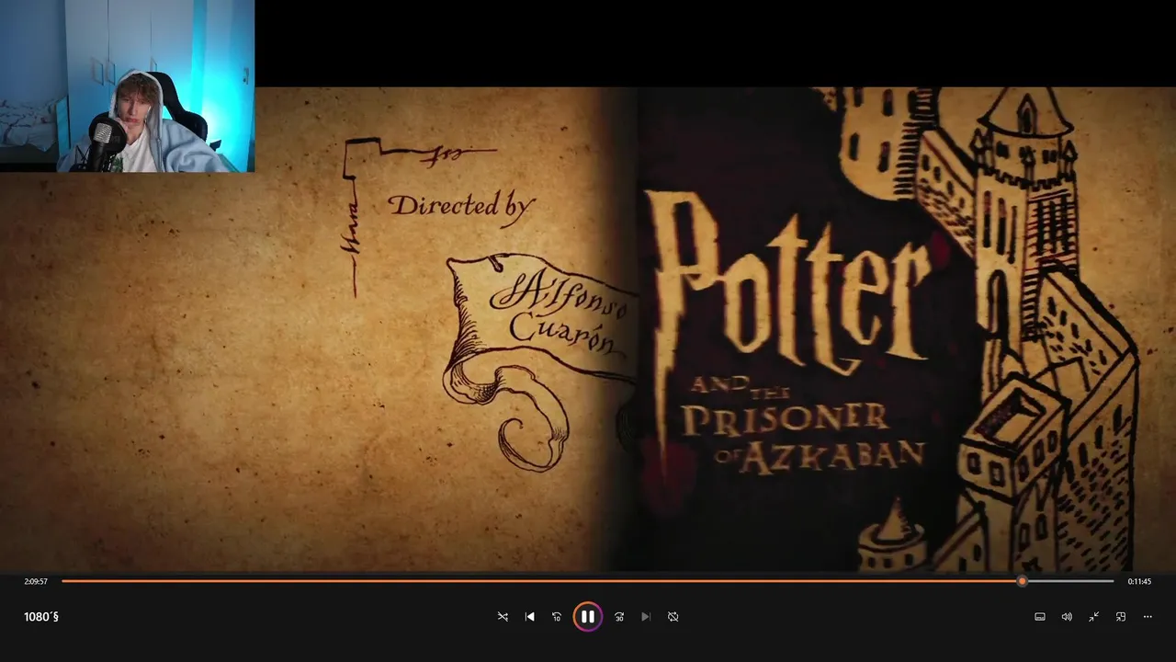Screen dimensions: 1176x662
Task: Click the movie video frame
Action: pos(588,329)
